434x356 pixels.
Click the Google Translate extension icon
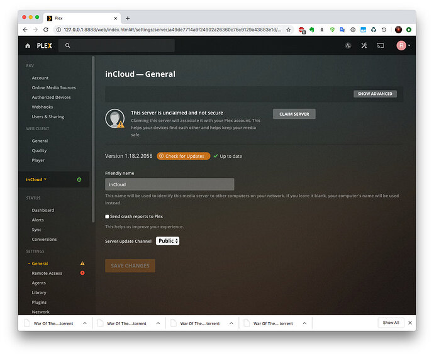click(x=342, y=30)
